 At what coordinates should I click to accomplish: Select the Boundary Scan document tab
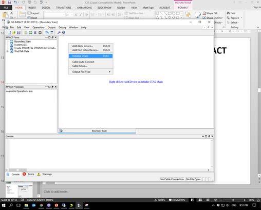97,131
